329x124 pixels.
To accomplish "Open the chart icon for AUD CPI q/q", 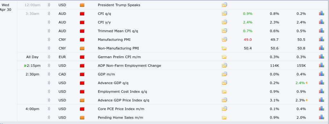I will [321, 13].
